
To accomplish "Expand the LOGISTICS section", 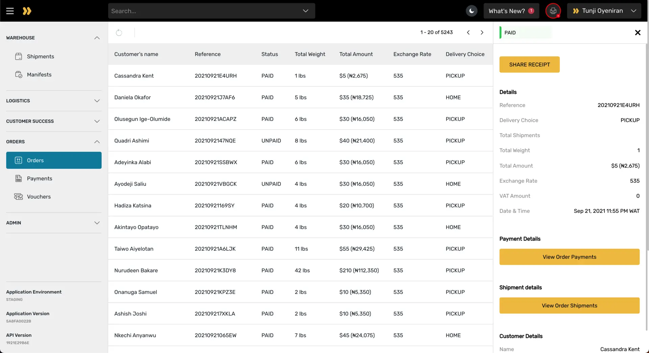I will coord(54,101).
